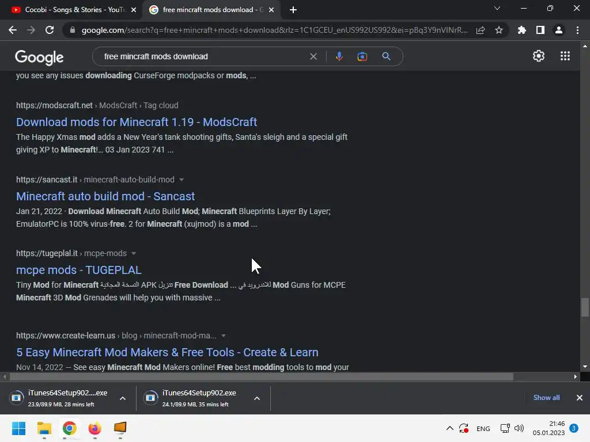Go back to the previous page
Viewport: 590px width, 442px height.
coord(13,30)
